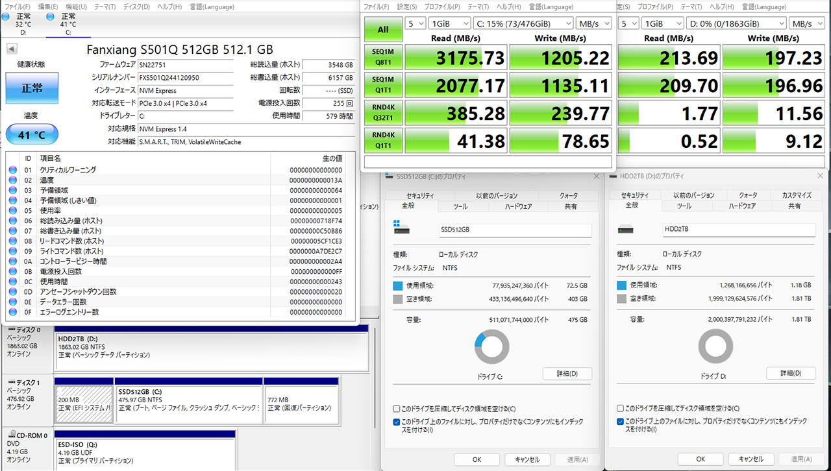Click the blue 使用領域 swatch in HDD2TB properties
The height and width of the screenshot is (471, 831).
pyautogui.click(x=621, y=285)
